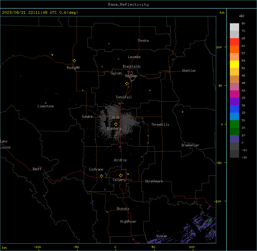Screen dimensions: 257x251
Task: Click the yellow V marker northwest of RockyMH
Action: [x=52, y=55]
